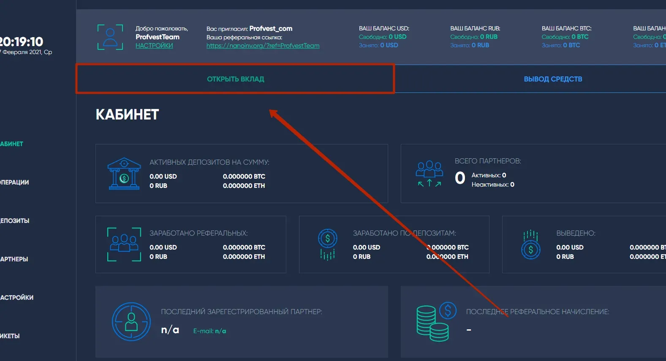The image size is (666, 361).
Task: Click the coin stack referral accrual icon
Action: (436, 322)
